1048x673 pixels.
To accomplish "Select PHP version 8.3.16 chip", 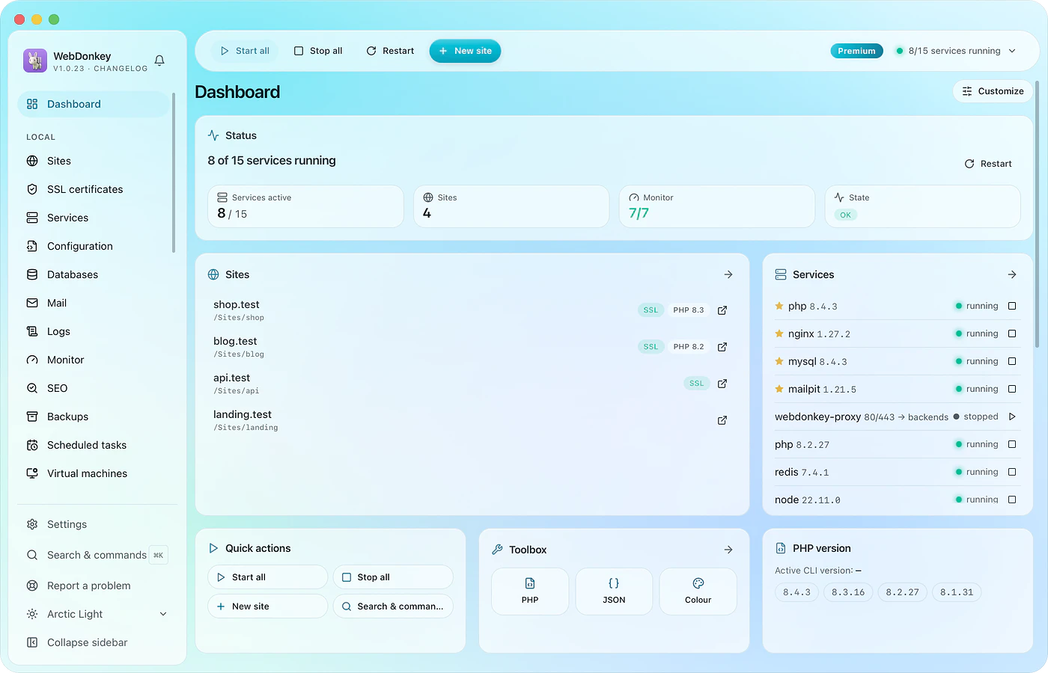I will pyautogui.click(x=848, y=592).
